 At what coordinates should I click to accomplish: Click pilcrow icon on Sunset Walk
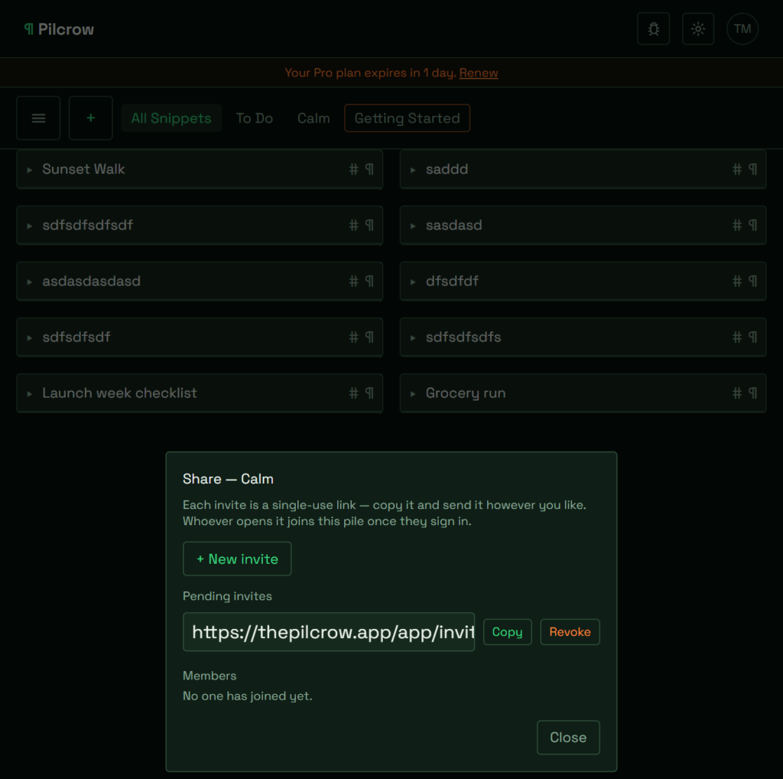click(369, 169)
